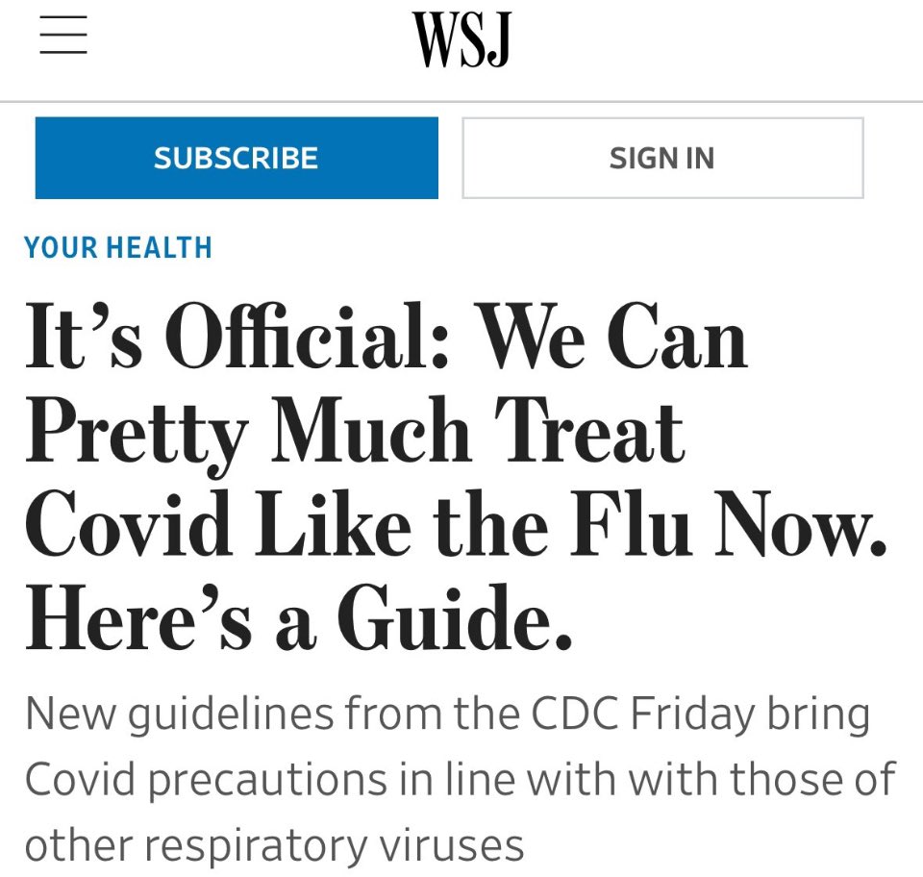Open the hamburger navigation menu
This screenshot has width=923, height=877.
[x=63, y=35]
